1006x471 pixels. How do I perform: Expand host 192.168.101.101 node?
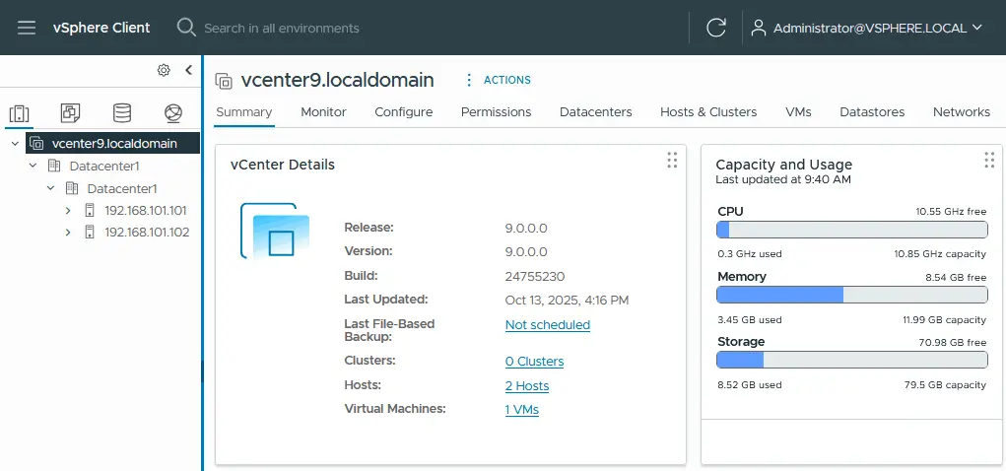point(68,211)
